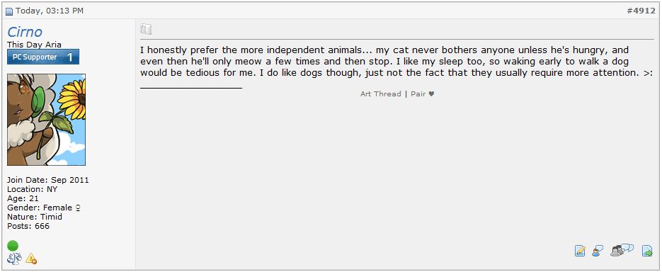Click the small book post icon
The image size is (662, 272).
click(x=146, y=29)
